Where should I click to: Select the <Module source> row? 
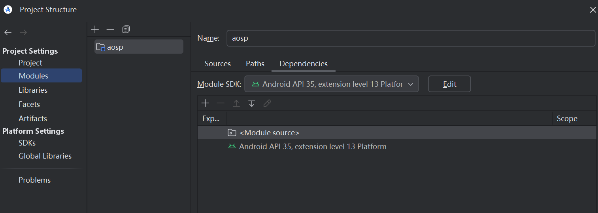[397, 133]
